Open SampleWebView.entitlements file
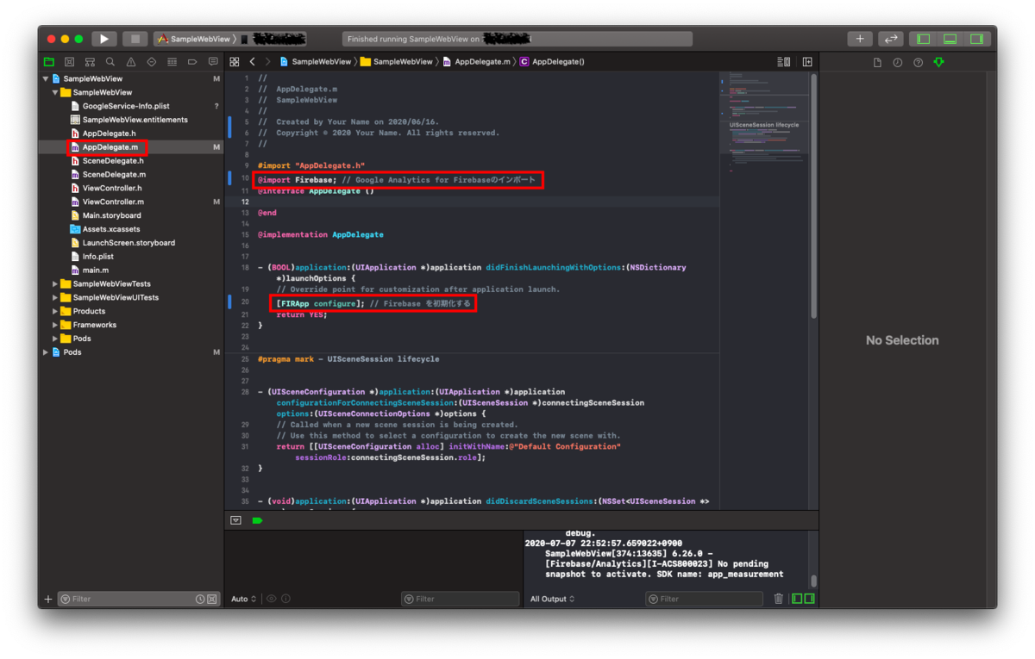The width and height of the screenshot is (1035, 659). coord(132,120)
